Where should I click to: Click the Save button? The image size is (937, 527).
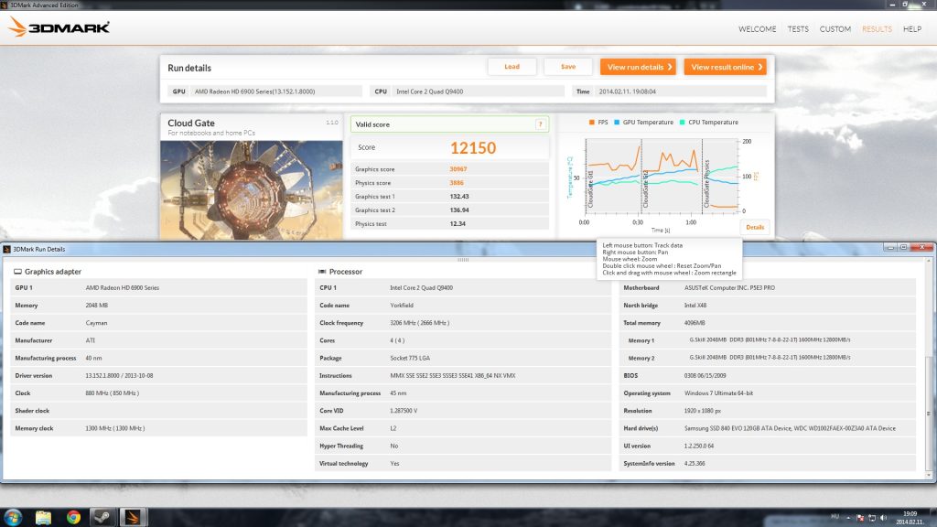(x=567, y=67)
